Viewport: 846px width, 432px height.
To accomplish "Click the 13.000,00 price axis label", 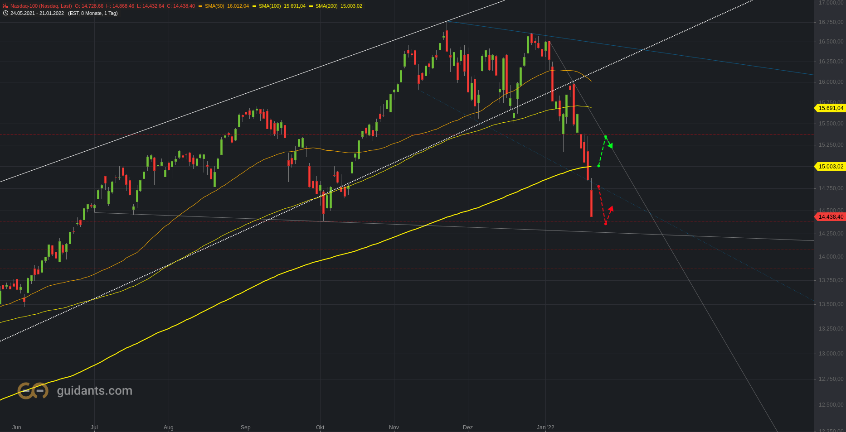I will (x=831, y=354).
